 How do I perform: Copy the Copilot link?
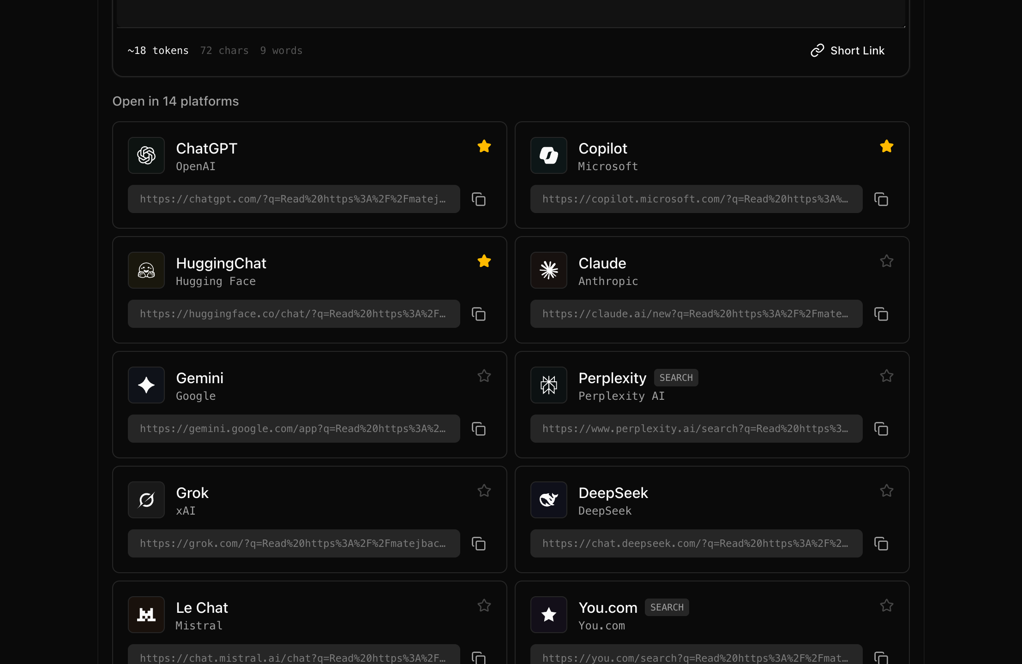[881, 199]
